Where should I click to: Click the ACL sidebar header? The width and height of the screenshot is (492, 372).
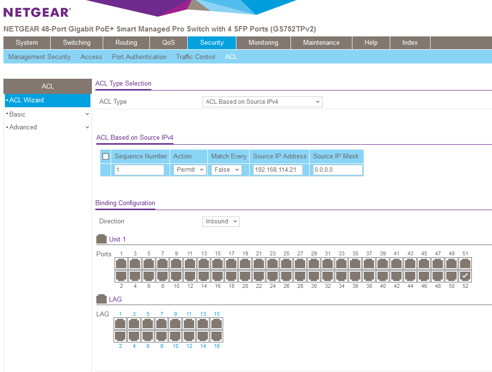pyautogui.click(x=48, y=86)
